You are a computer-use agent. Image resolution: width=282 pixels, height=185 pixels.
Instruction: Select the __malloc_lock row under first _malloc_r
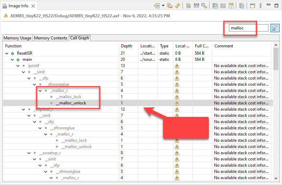tap(69, 97)
